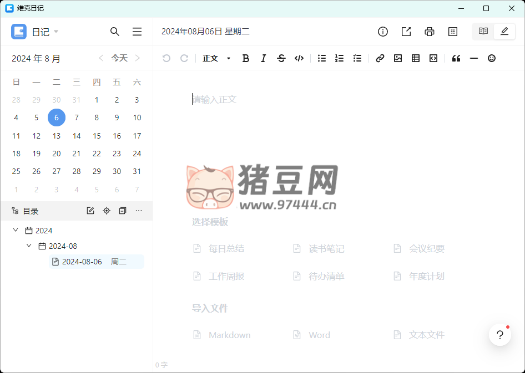
Task: Click the diary date title 2024年08月06日
Action: pos(192,32)
